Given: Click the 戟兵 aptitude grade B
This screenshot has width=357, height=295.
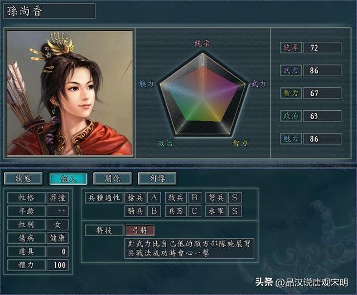Looking at the screenshot, I should click(x=195, y=198).
